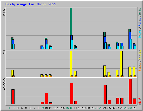
Task: Click the Sites legend label
Action: 140,67
